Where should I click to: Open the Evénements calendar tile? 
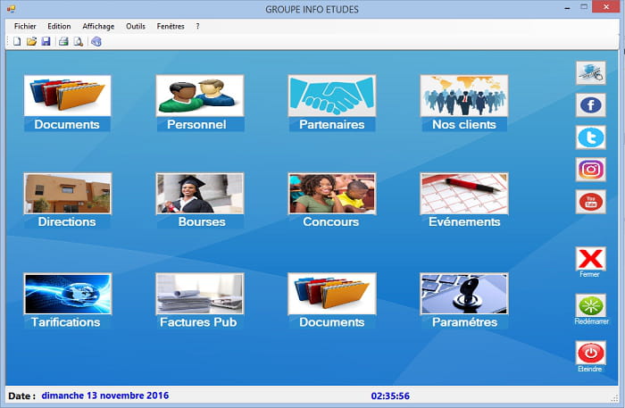[x=464, y=194]
